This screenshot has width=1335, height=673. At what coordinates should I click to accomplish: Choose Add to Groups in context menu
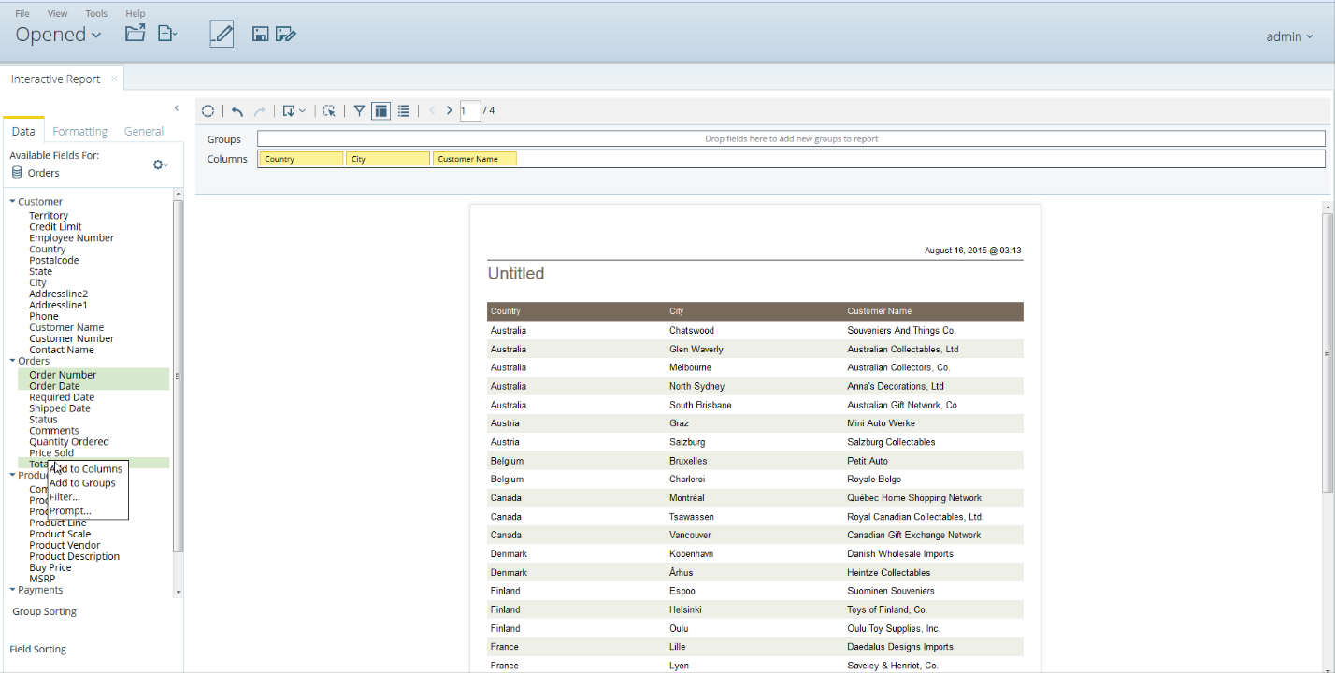82,483
